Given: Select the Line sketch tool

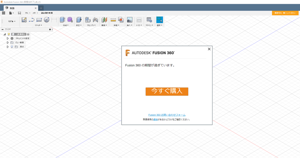Looking at the screenshot, I should [x=32, y=20].
